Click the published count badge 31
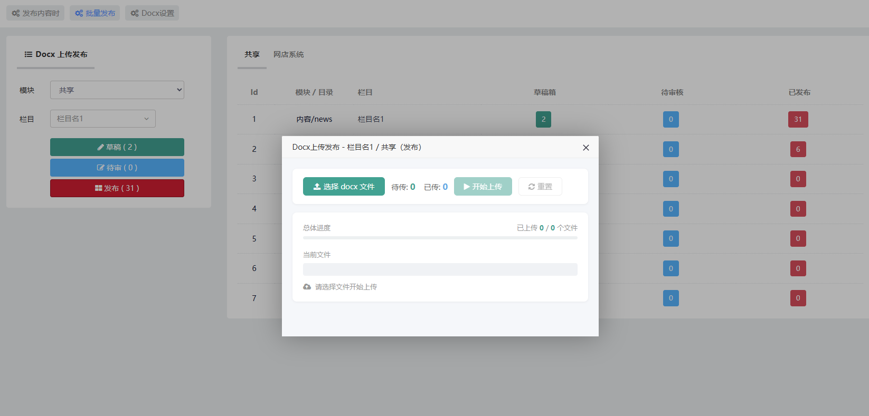The width and height of the screenshot is (869, 416). point(798,119)
